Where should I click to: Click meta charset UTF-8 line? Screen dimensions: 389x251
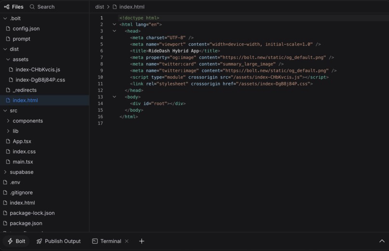pos(162,38)
